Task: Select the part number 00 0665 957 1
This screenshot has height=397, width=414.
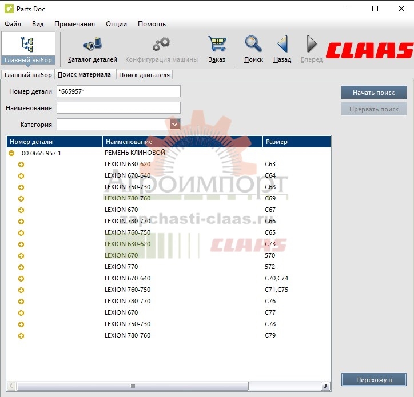Action: 41,153
